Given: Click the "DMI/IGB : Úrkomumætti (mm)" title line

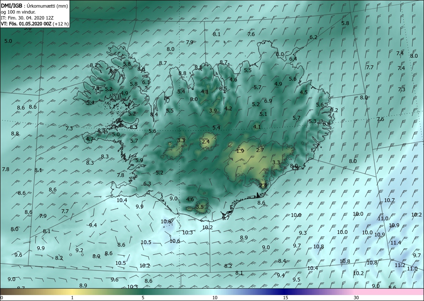Looking at the screenshot, I should pos(34,6).
